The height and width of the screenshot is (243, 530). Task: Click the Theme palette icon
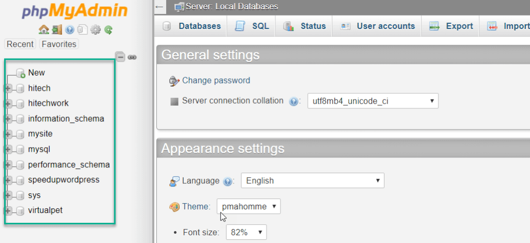[x=174, y=206]
